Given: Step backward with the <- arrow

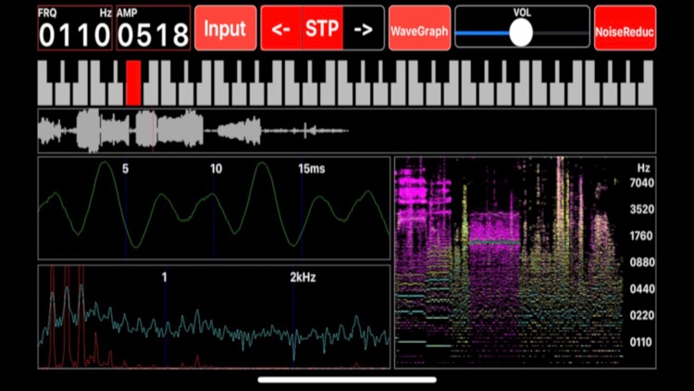Looking at the screenshot, I should pos(281,28).
